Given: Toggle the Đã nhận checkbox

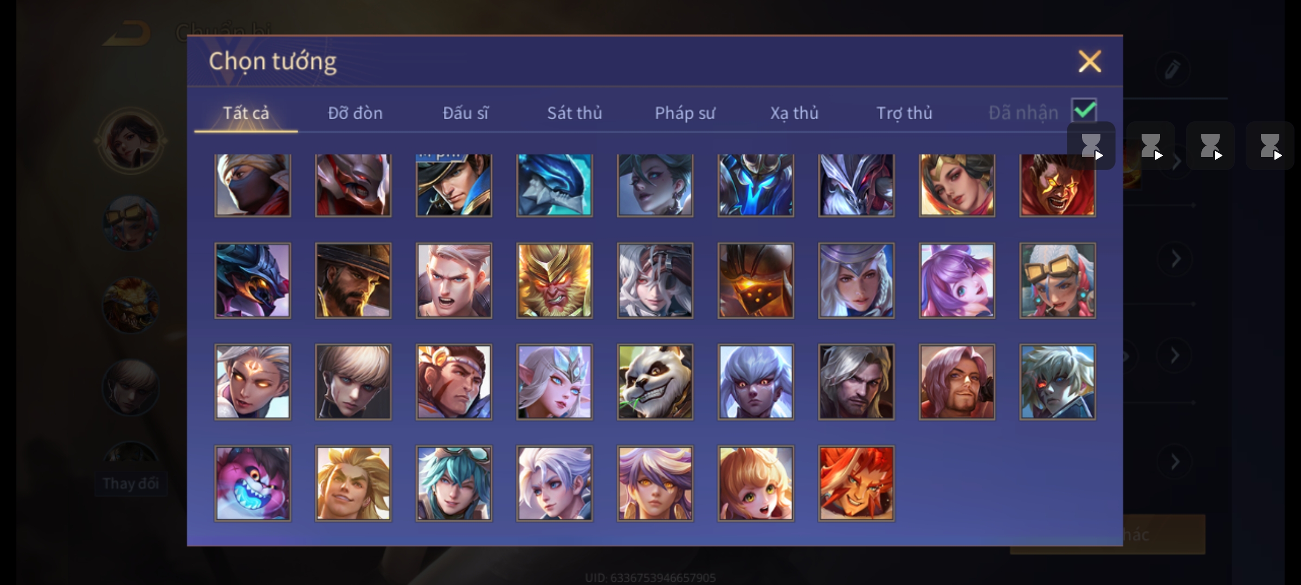Looking at the screenshot, I should [x=1084, y=111].
